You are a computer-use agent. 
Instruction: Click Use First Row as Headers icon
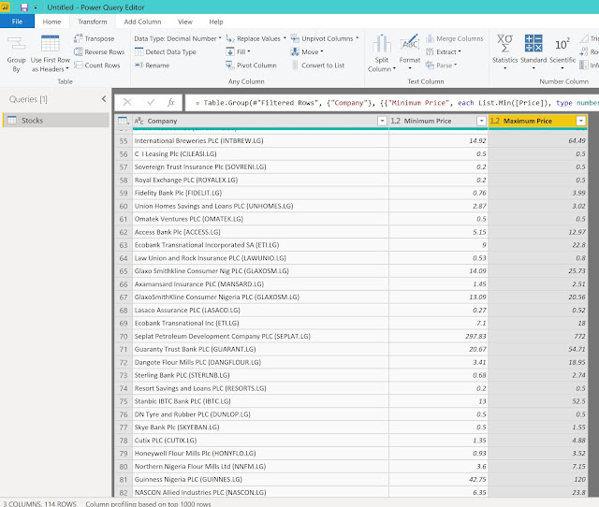coord(50,44)
